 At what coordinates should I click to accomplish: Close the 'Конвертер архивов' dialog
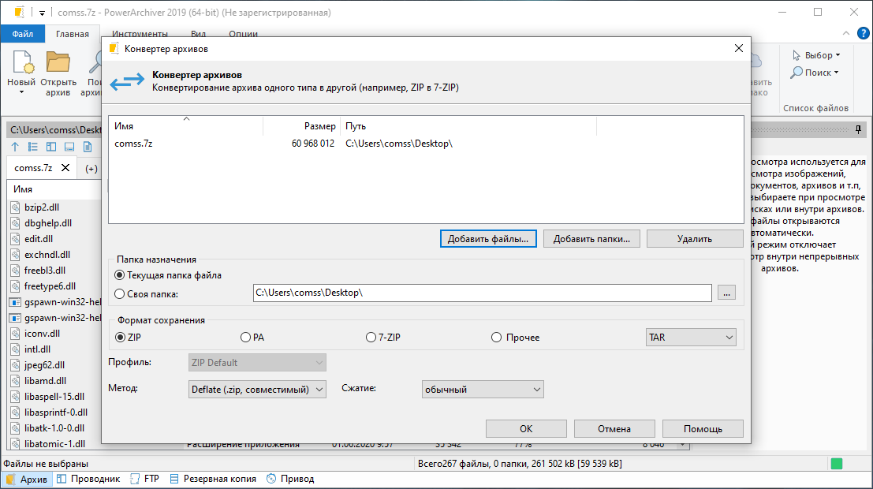739,48
